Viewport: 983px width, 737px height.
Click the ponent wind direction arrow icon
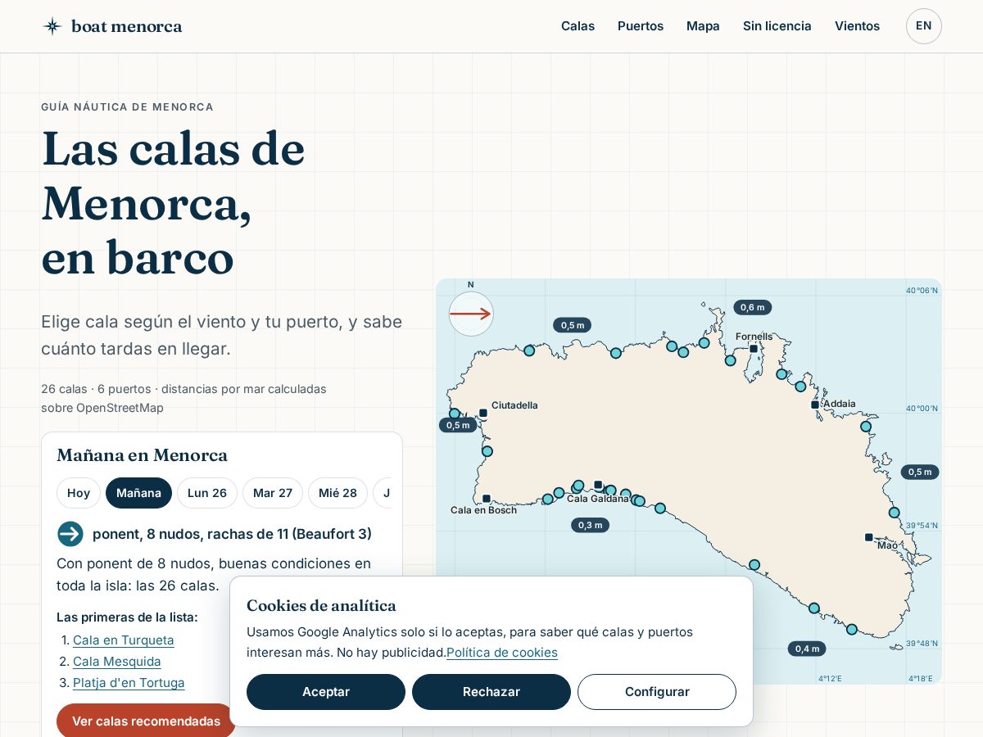(x=70, y=534)
